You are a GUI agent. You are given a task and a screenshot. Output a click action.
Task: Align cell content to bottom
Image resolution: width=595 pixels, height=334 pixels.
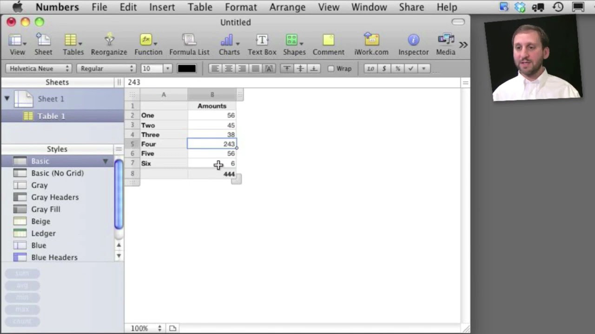[x=314, y=68]
